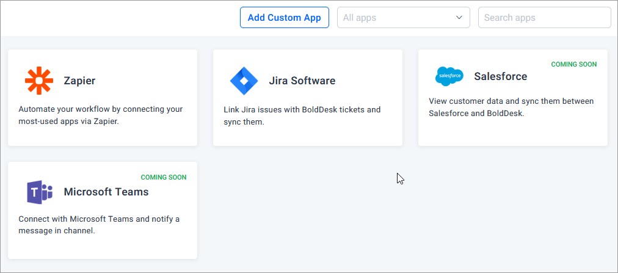Select the Salesforce app title
Image resolution: width=618 pixels, height=273 pixels.
(501, 76)
